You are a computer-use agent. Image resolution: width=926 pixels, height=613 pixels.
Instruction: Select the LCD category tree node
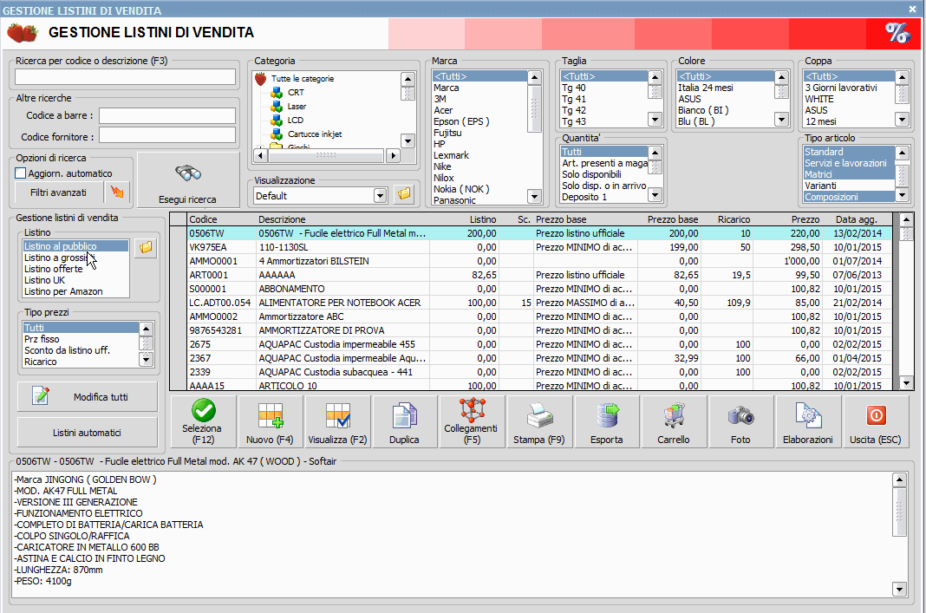(x=295, y=120)
